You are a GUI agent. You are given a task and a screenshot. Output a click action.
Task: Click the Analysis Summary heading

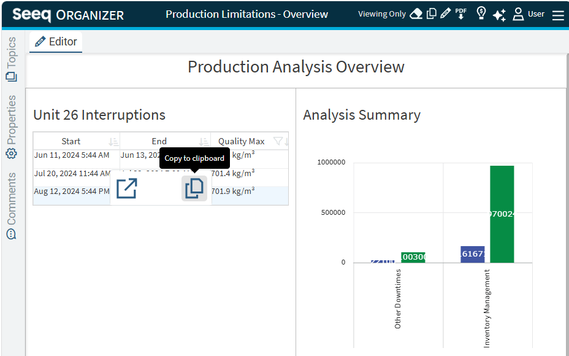[362, 115]
